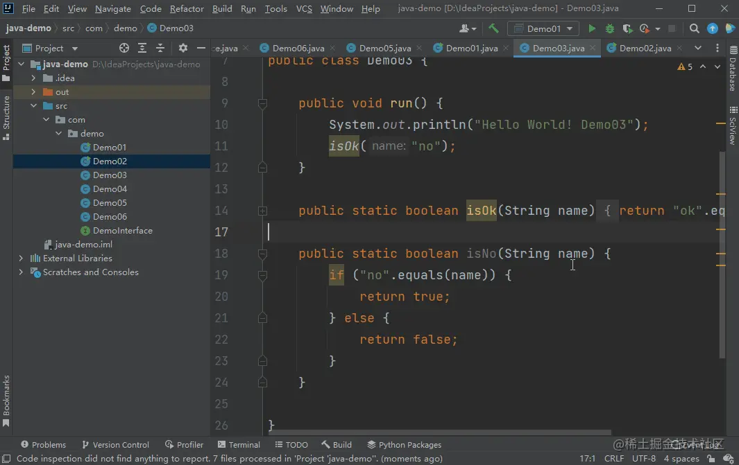The height and width of the screenshot is (465, 739).
Task: Open Project panel settings gear
Action: click(x=183, y=48)
